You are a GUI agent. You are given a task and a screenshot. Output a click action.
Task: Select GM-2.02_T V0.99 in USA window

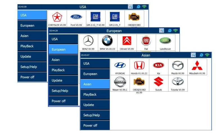[96, 19]
